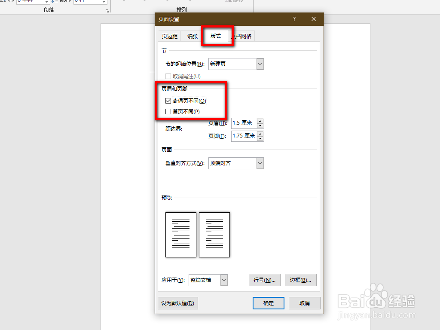The image size is (440, 330).
Task: Enable the 首页不同 checkbox
Action: pos(168,112)
